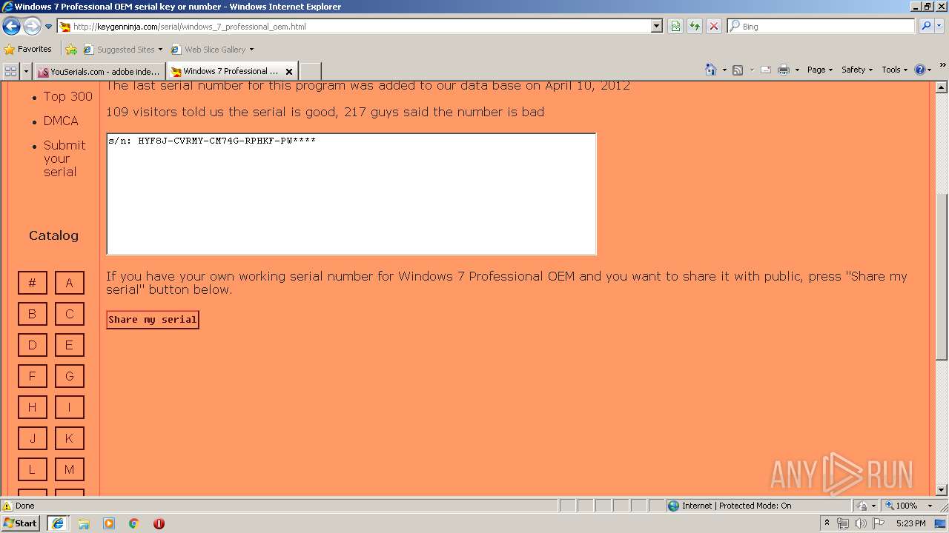
Task: Click inside the serial number text area
Action: [x=351, y=194]
